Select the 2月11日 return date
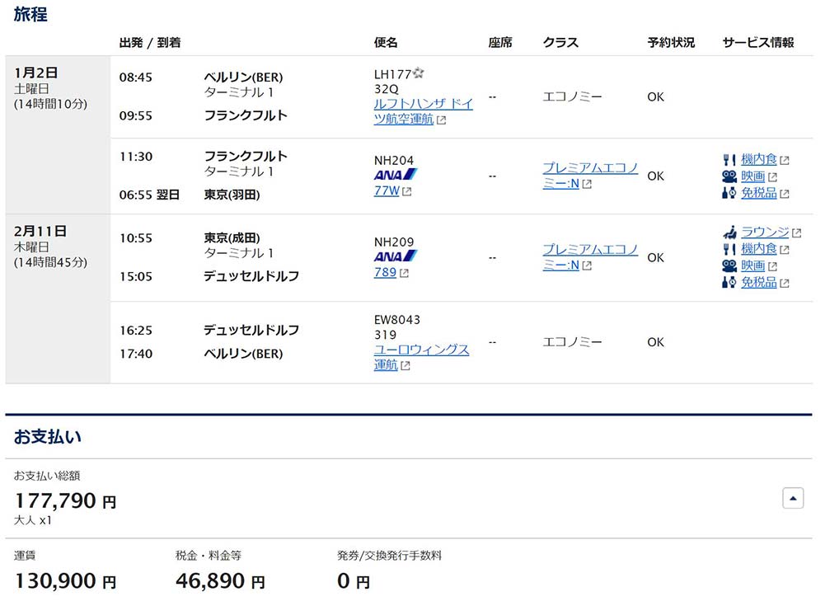Image resolution: width=825 pixels, height=601 pixels. tap(40, 231)
